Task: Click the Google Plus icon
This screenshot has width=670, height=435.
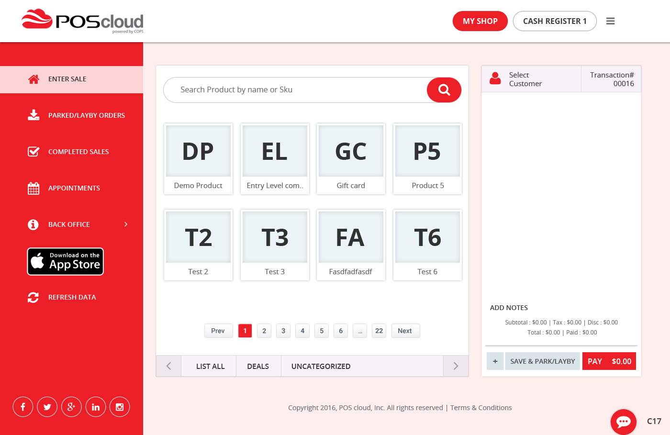Action: [x=71, y=407]
